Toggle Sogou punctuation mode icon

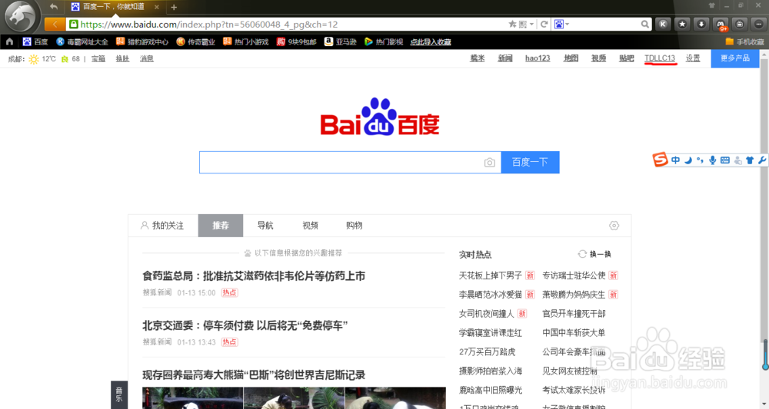(700, 160)
